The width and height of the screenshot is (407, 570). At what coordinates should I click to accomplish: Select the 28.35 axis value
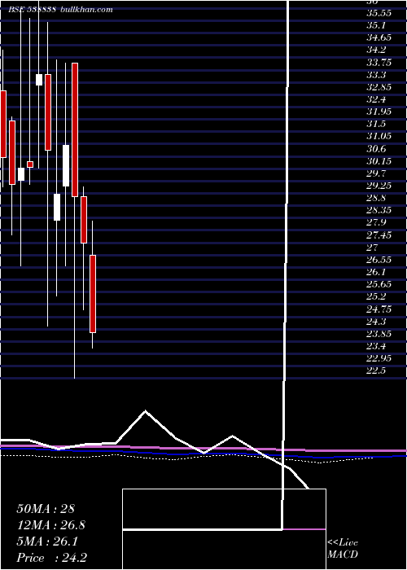pos(379,210)
